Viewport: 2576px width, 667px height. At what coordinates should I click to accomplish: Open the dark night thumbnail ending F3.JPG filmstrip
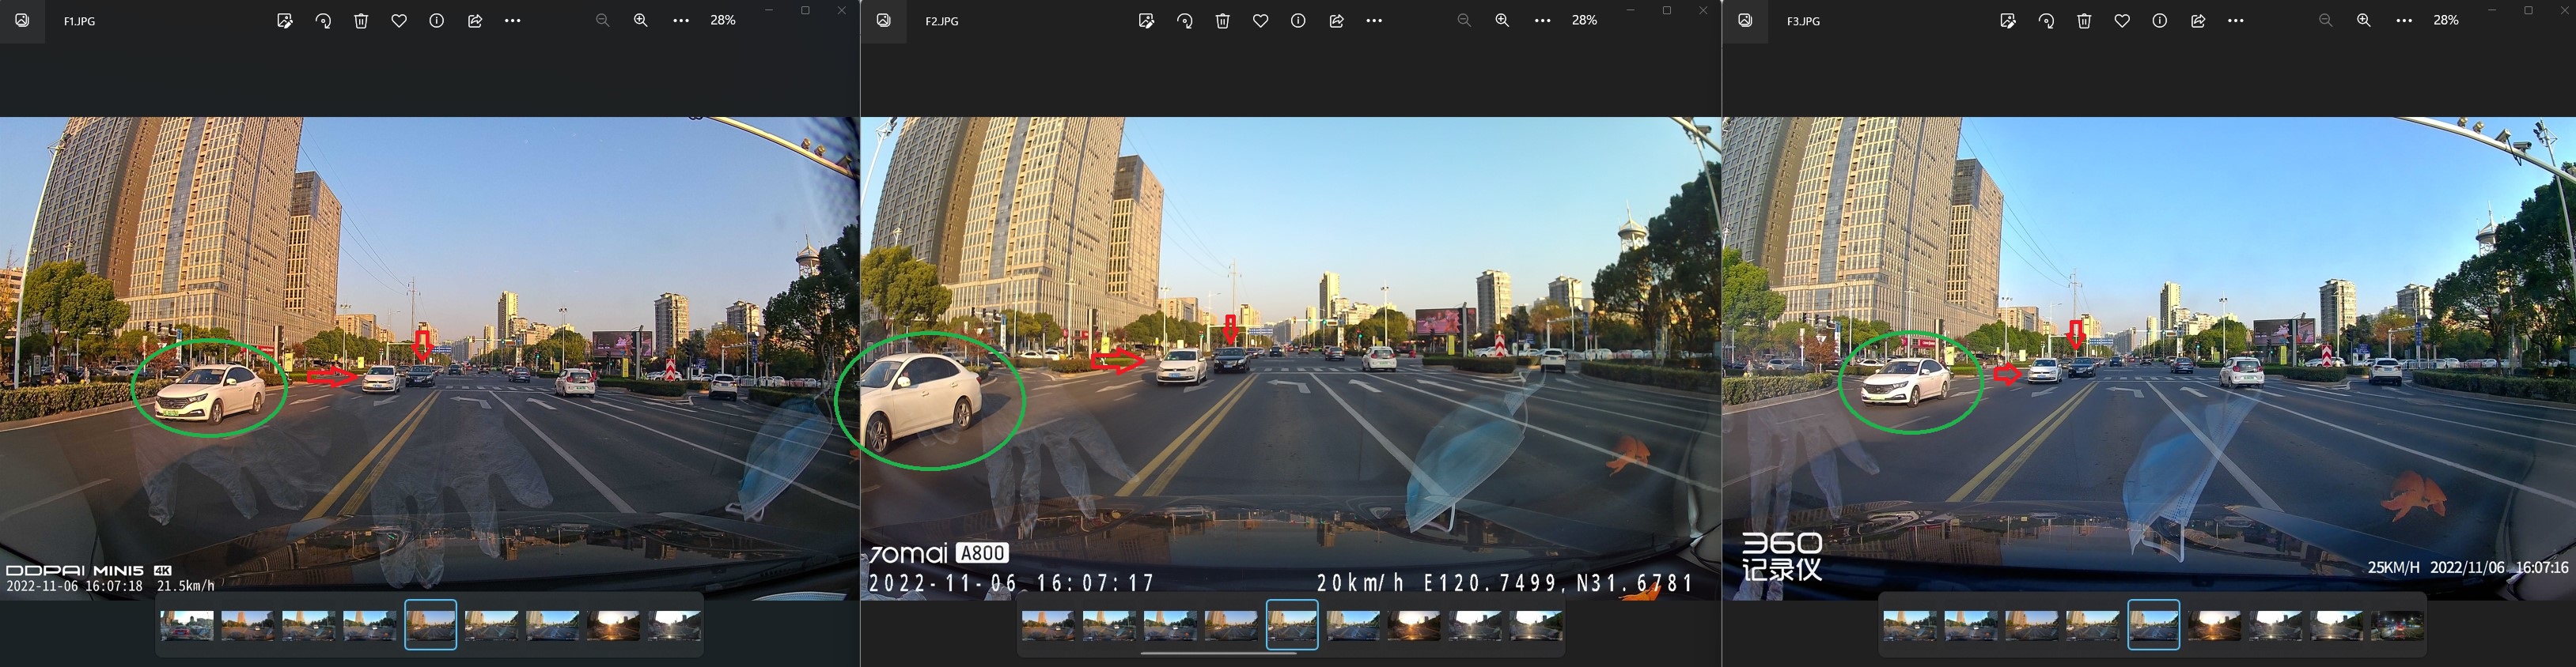coord(2398,625)
